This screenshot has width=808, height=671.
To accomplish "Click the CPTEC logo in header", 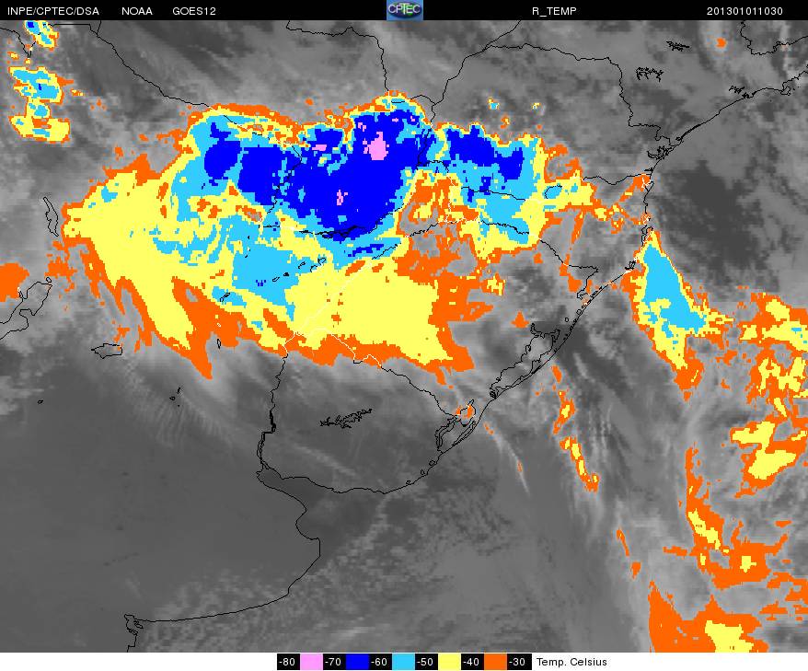I will pos(405,10).
